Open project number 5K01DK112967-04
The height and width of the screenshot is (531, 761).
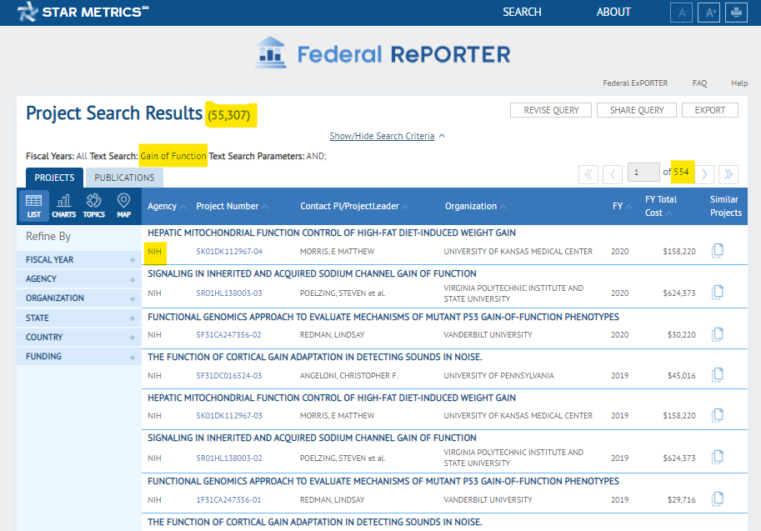click(229, 252)
